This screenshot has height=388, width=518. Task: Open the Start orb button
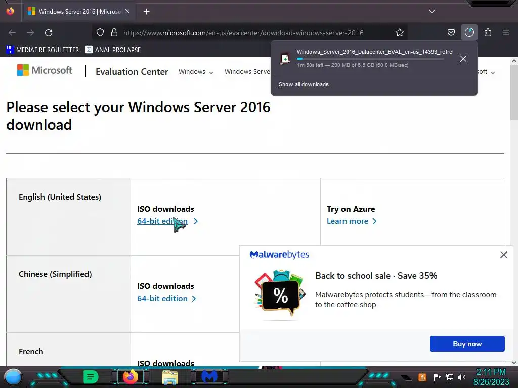(x=13, y=377)
